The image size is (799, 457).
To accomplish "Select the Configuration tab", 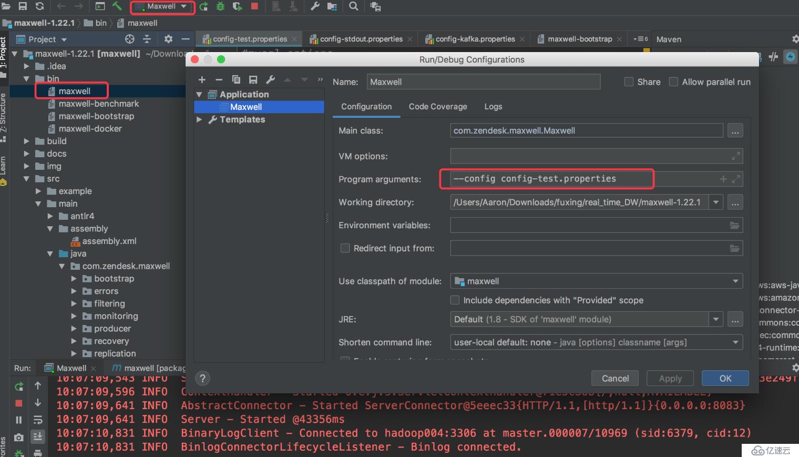I will coord(366,106).
